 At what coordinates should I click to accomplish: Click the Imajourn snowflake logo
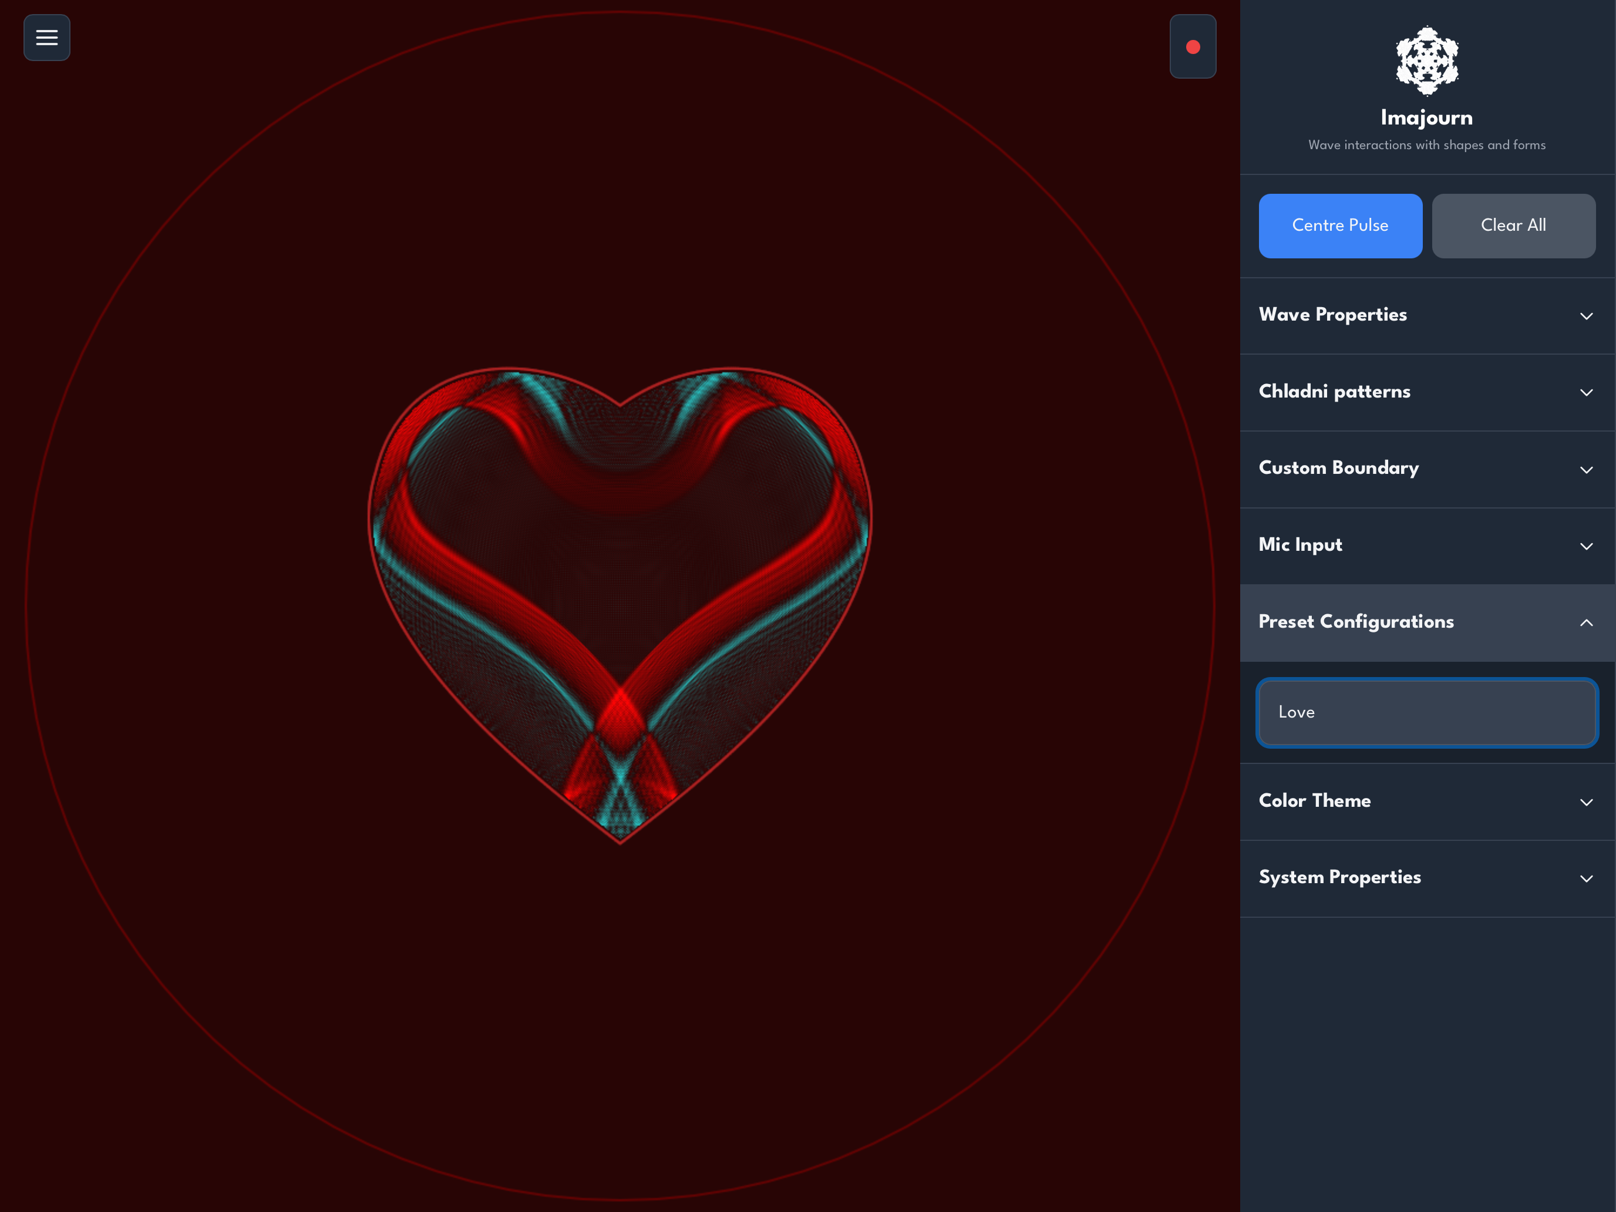point(1427,62)
